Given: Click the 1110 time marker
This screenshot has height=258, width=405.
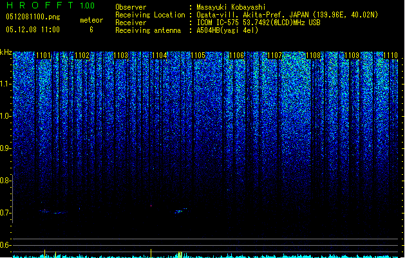Looking at the screenshot, I should pyautogui.click(x=391, y=55).
